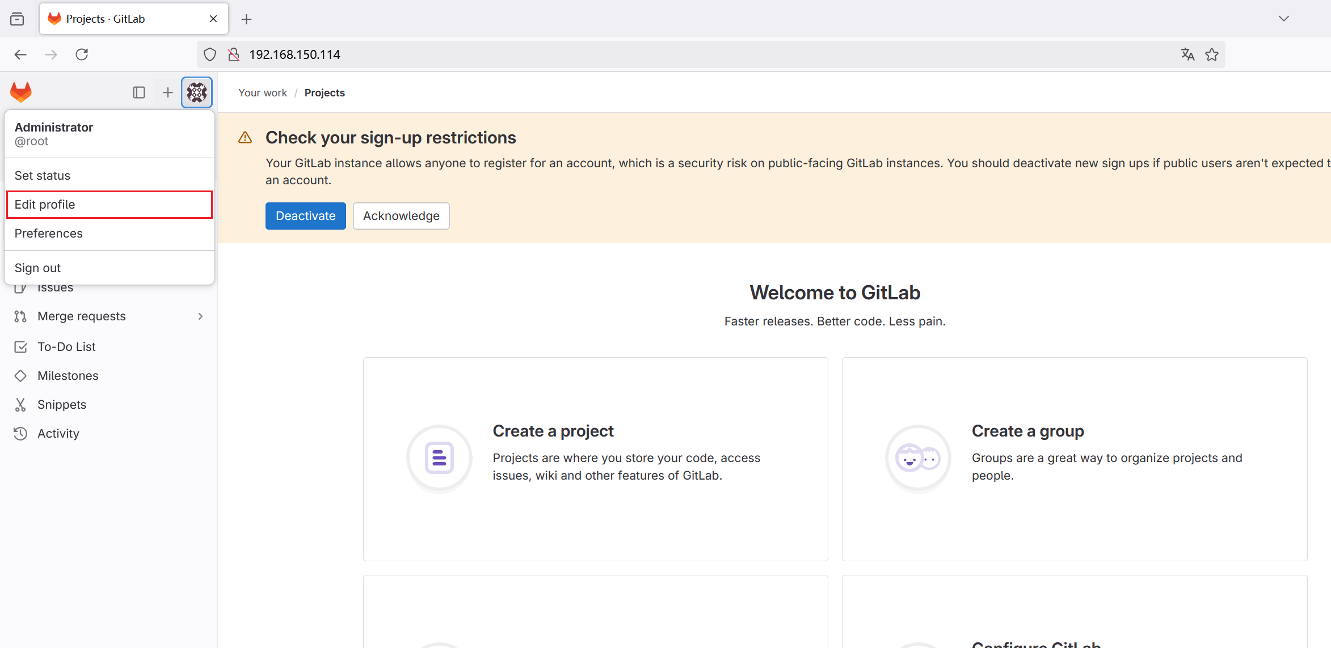Expand the Merge requests chevron
The image size is (1331, 648).
[x=200, y=316]
